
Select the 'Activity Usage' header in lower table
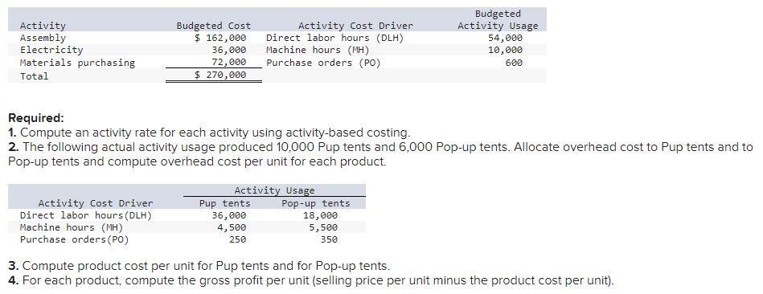click(274, 190)
